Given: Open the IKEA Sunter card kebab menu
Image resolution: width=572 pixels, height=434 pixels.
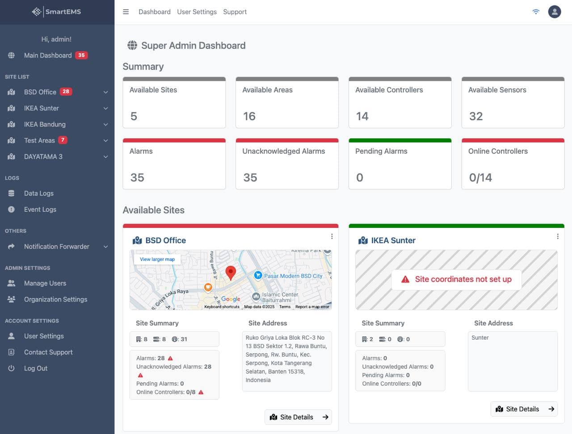Looking at the screenshot, I should (557, 236).
